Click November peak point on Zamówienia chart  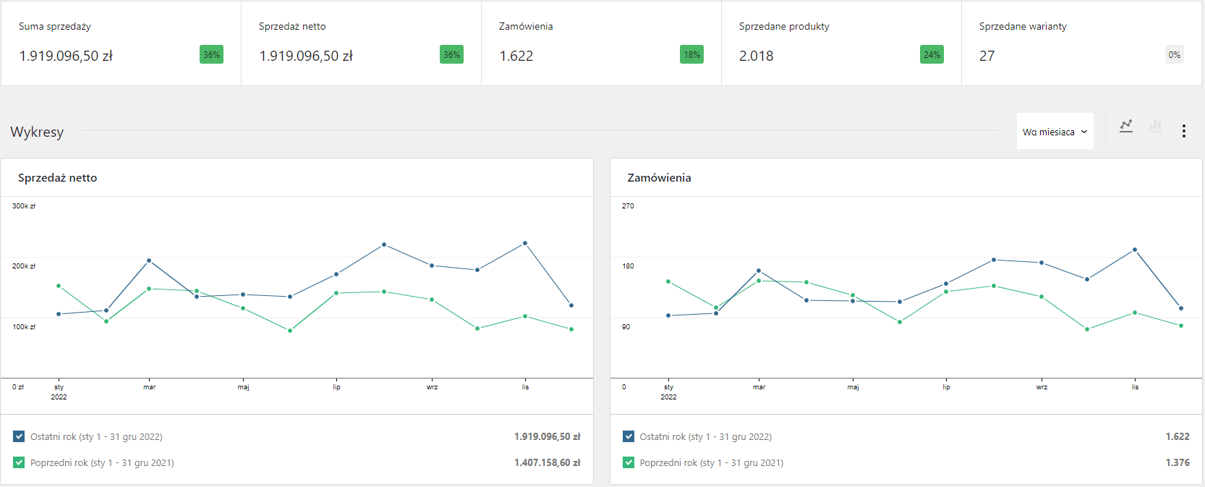(1135, 250)
